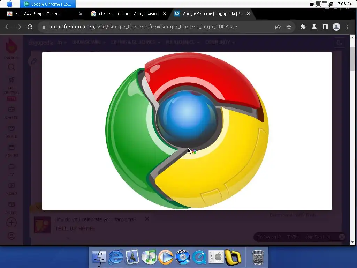Open Video in the Fandom sidebar
The width and height of the screenshot is (357, 268).
click(12, 189)
